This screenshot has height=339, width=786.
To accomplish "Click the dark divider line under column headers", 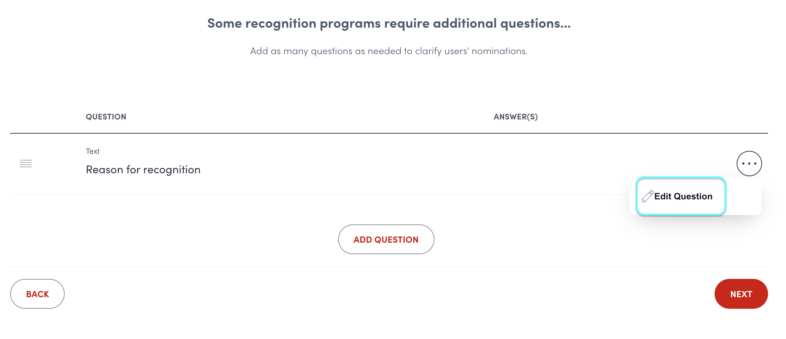I will tap(389, 133).
